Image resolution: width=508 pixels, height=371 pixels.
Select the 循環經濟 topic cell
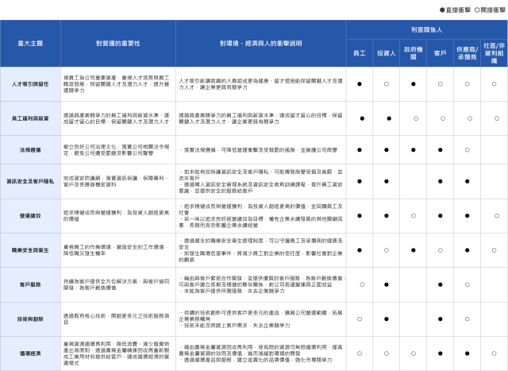tap(31, 353)
